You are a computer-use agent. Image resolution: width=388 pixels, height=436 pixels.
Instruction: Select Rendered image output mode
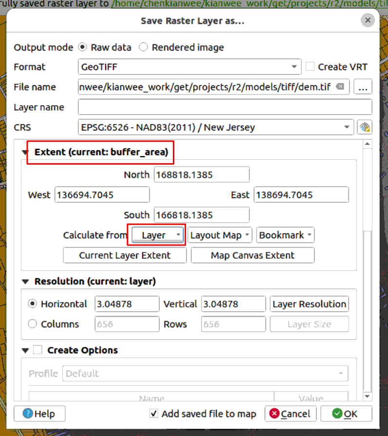143,47
